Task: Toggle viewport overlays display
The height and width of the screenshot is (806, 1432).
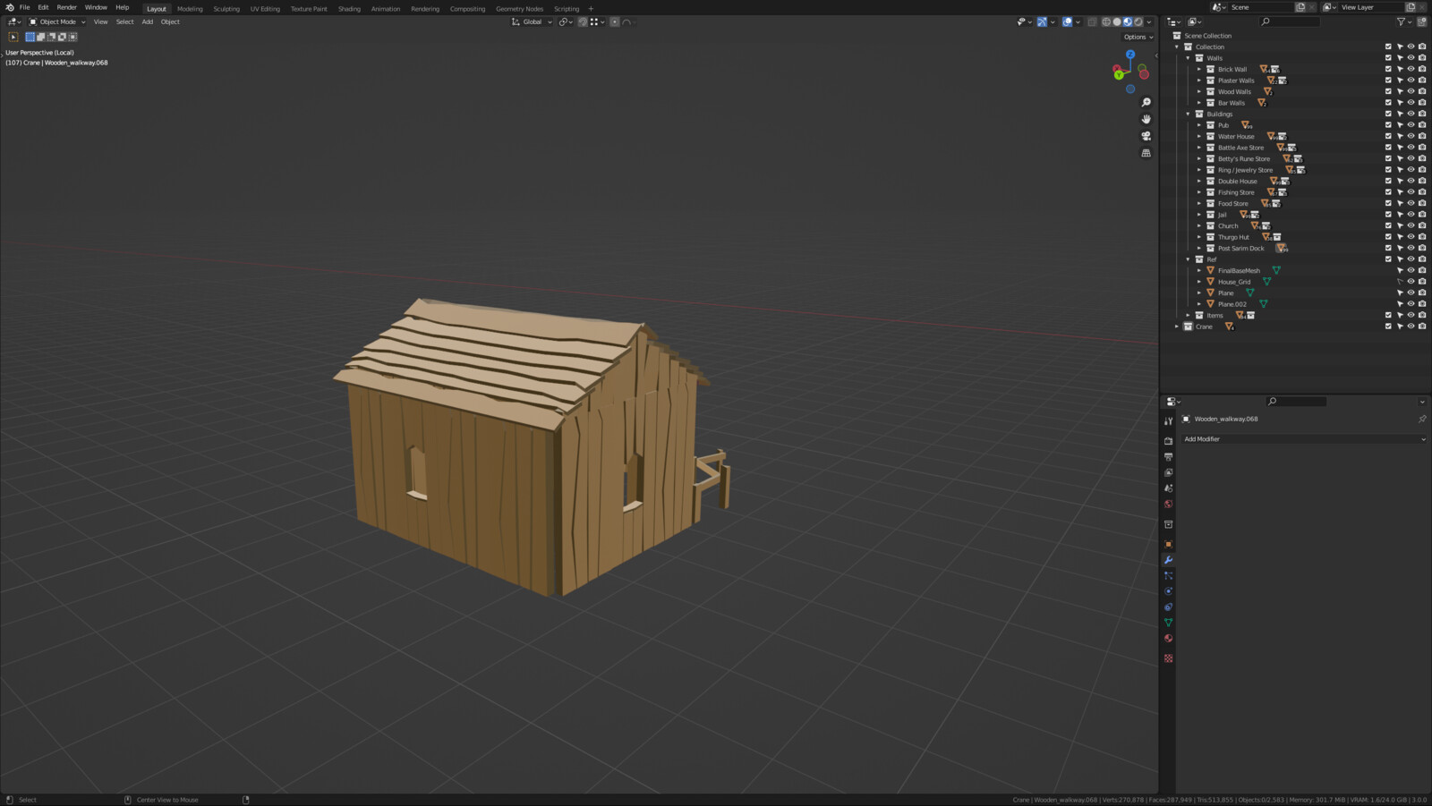Action: [1067, 21]
